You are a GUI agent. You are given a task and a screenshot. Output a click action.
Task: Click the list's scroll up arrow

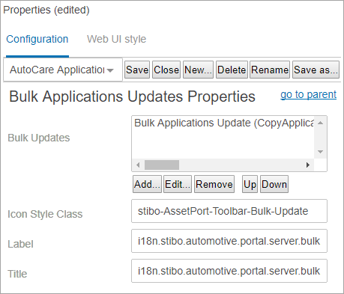pyautogui.click(x=321, y=123)
